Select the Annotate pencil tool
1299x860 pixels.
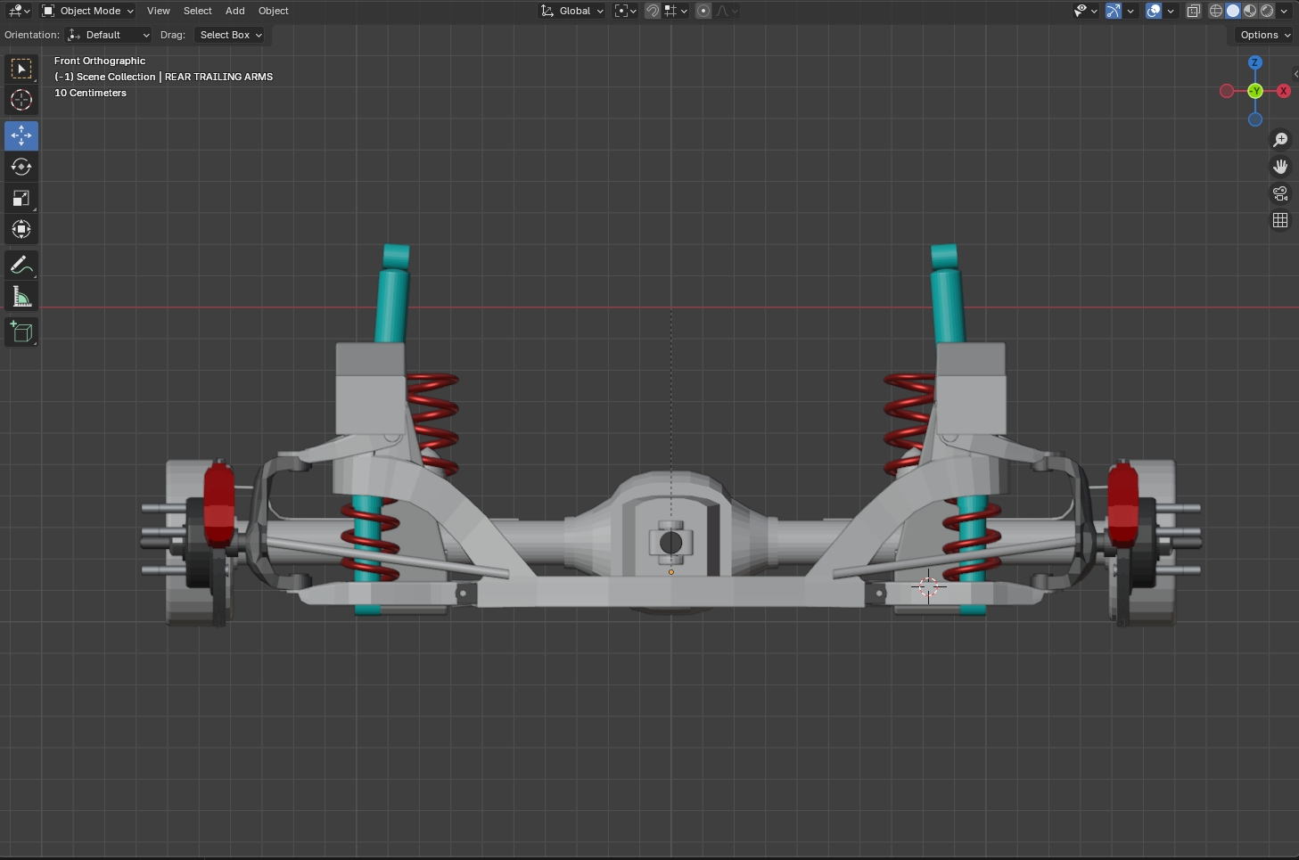click(21, 265)
